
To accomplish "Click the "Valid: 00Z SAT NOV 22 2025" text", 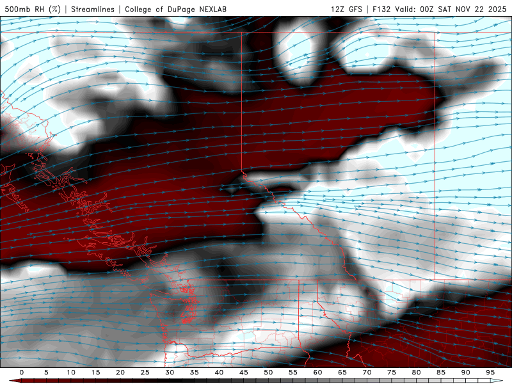I will [x=451, y=9].
